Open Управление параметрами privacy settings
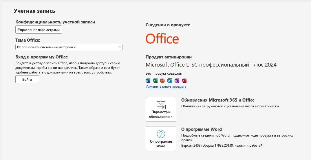The width and height of the screenshot is (311, 160). [39, 30]
